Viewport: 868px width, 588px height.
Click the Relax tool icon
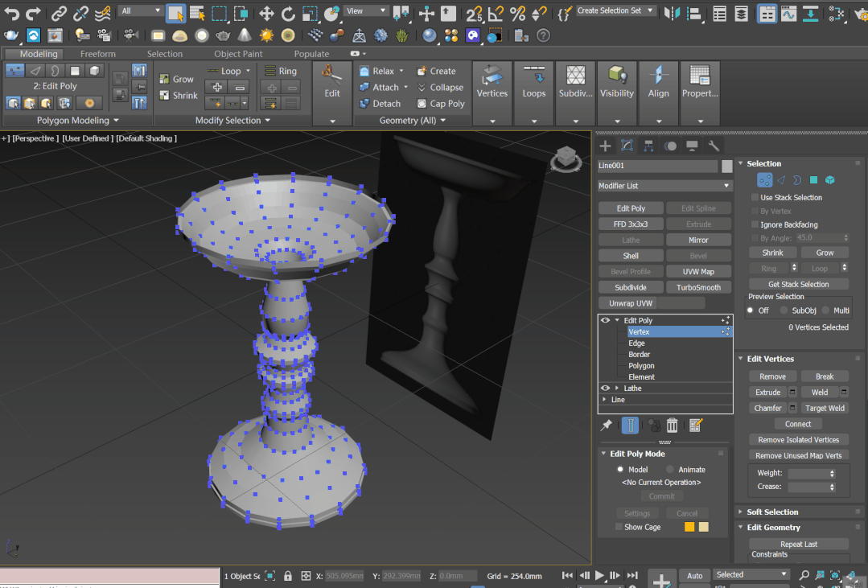364,71
